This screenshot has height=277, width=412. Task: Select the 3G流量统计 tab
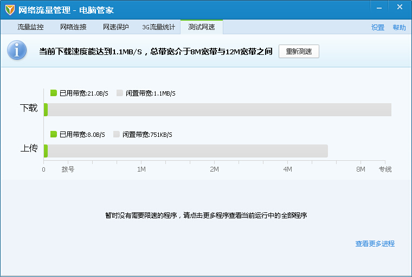(x=158, y=27)
